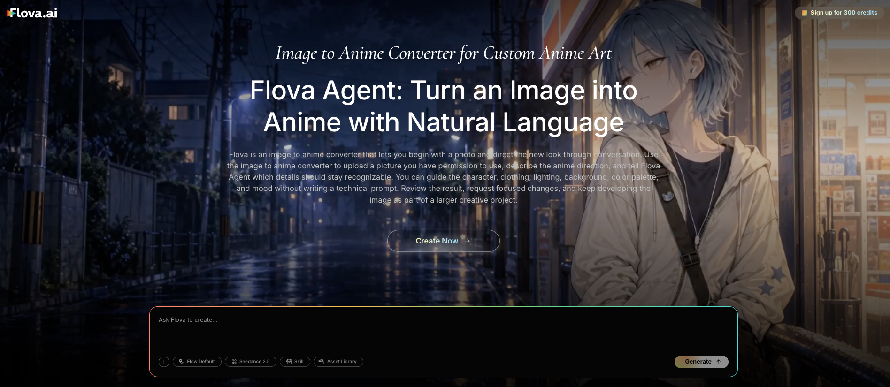Open the Asset Library
Image resolution: width=890 pixels, height=387 pixels.
click(x=338, y=362)
